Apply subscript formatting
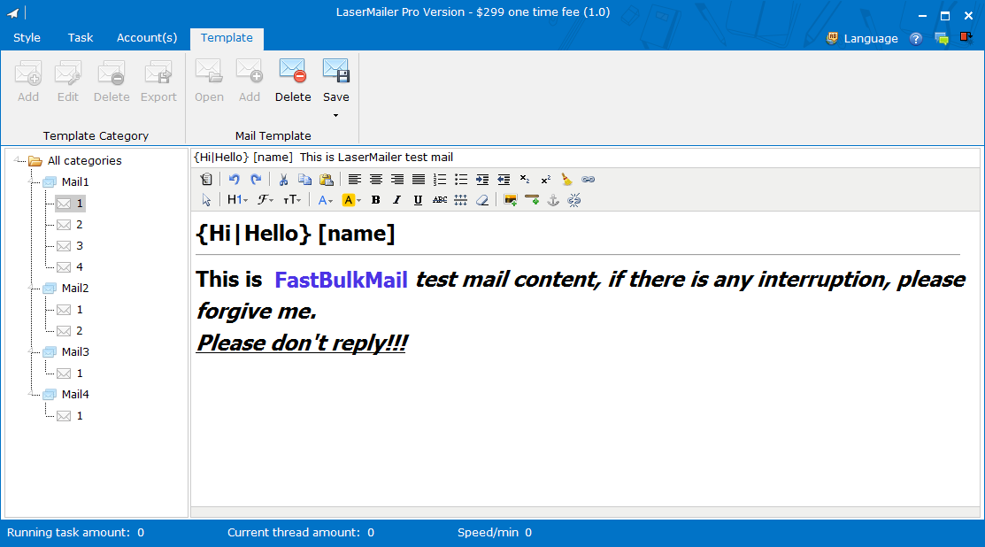This screenshot has width=985, height=547. [x=525, y=180]
